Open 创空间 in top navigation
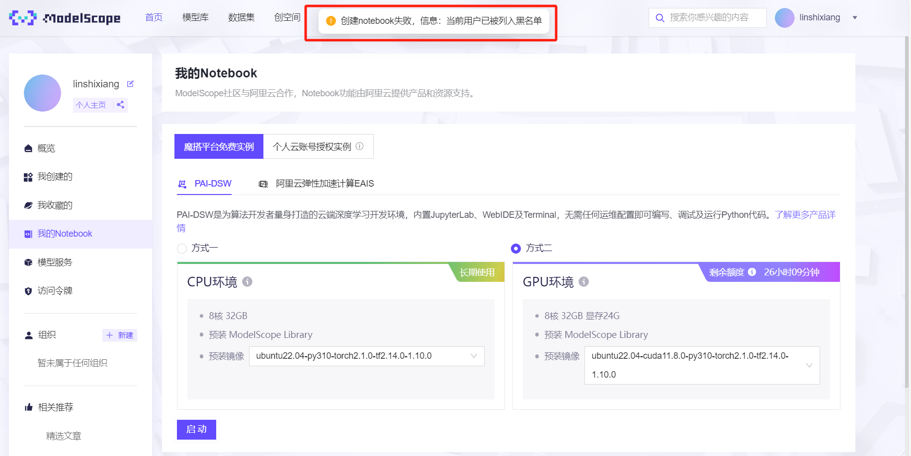The height and width of the screenshot is (456, 911). coord(287,17)
